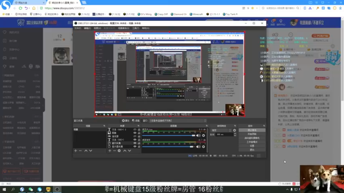Click 开始录制 start recording button
Viewport: 344px width, 193px height.
(x=252, y=134)
